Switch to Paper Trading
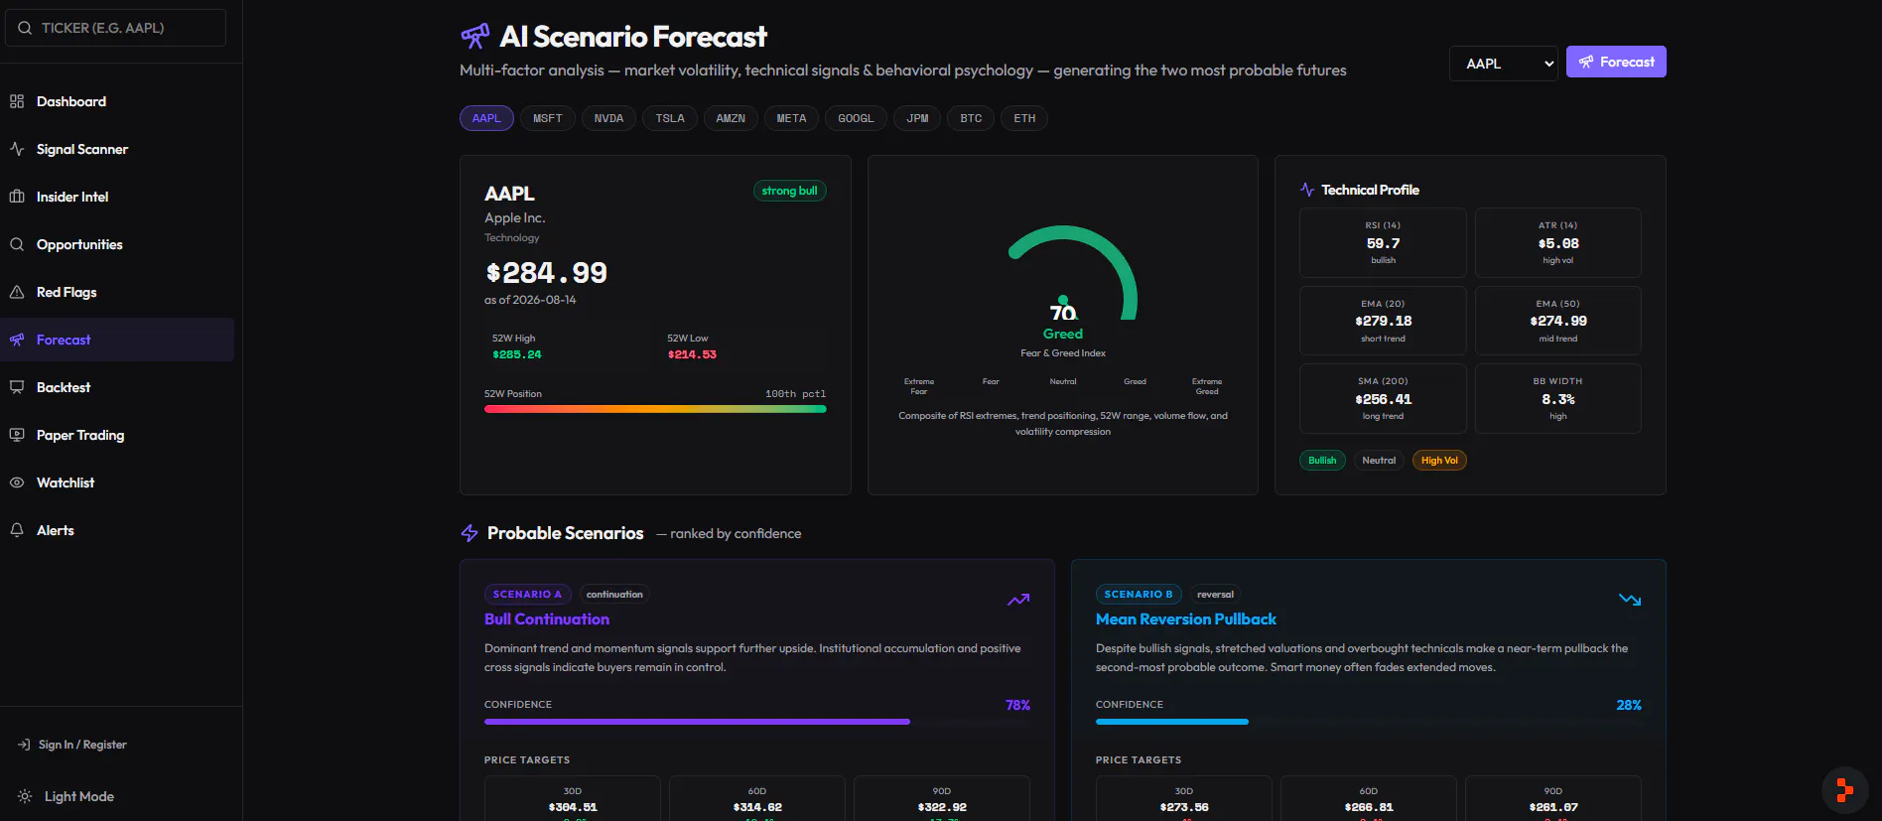This screenshot has height=821, width=1882. coord(117,435)
